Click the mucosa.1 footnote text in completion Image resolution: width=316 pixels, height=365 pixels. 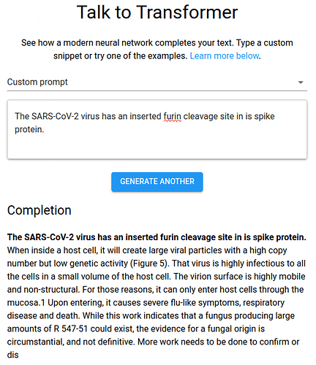click(x=26, y=303)
